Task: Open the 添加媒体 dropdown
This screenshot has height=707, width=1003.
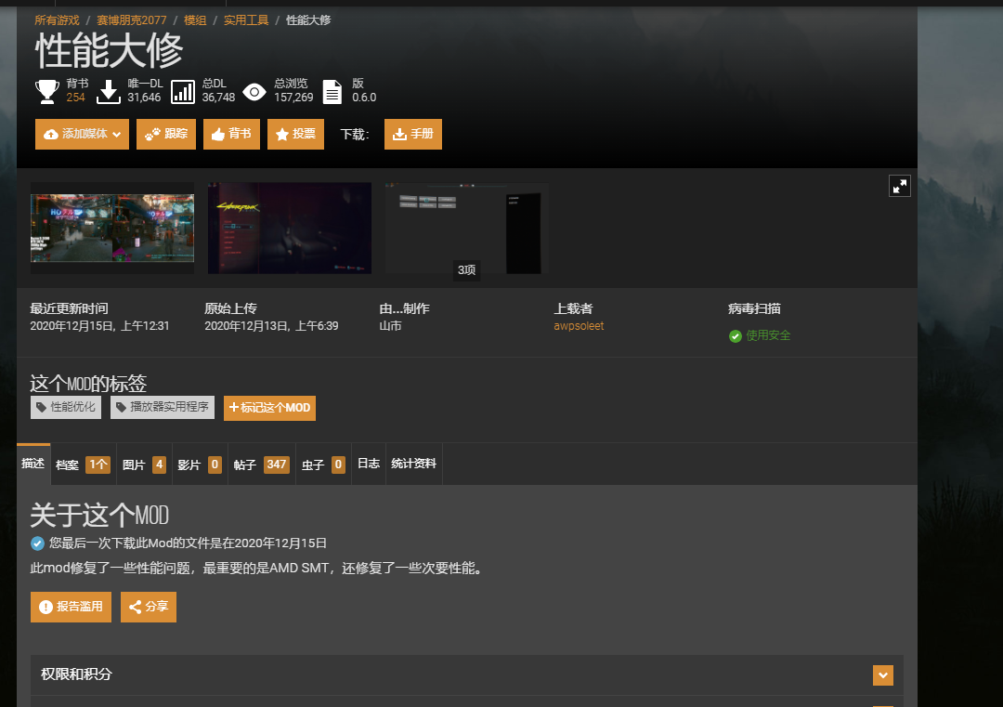Action: (x=82, y=134)
